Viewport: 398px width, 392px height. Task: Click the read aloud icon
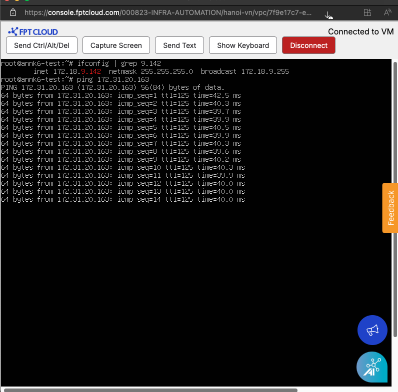click(387, 12)
